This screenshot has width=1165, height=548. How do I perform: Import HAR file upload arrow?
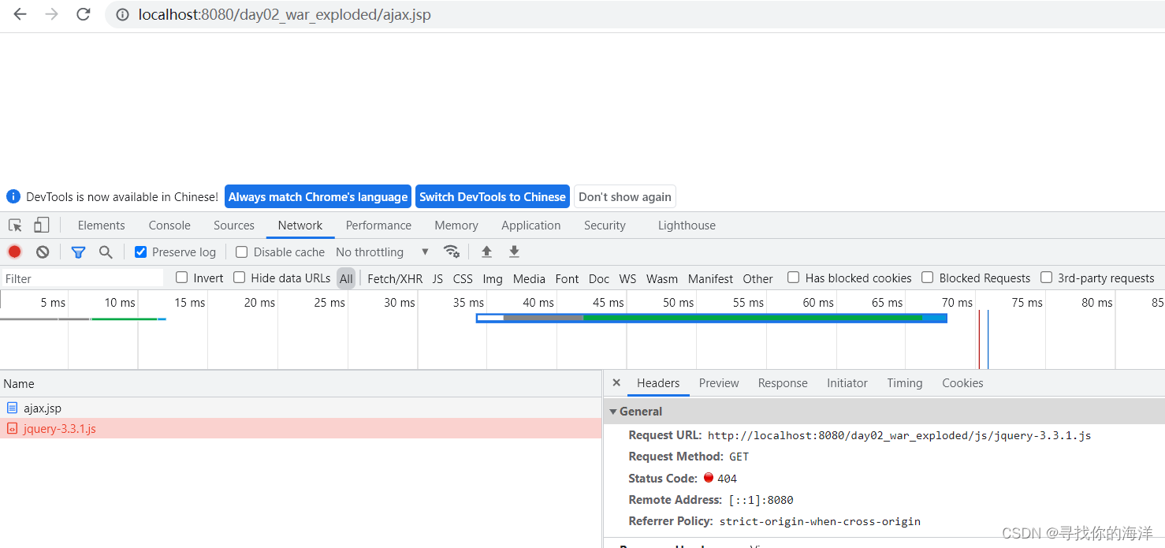coord(486,252)
